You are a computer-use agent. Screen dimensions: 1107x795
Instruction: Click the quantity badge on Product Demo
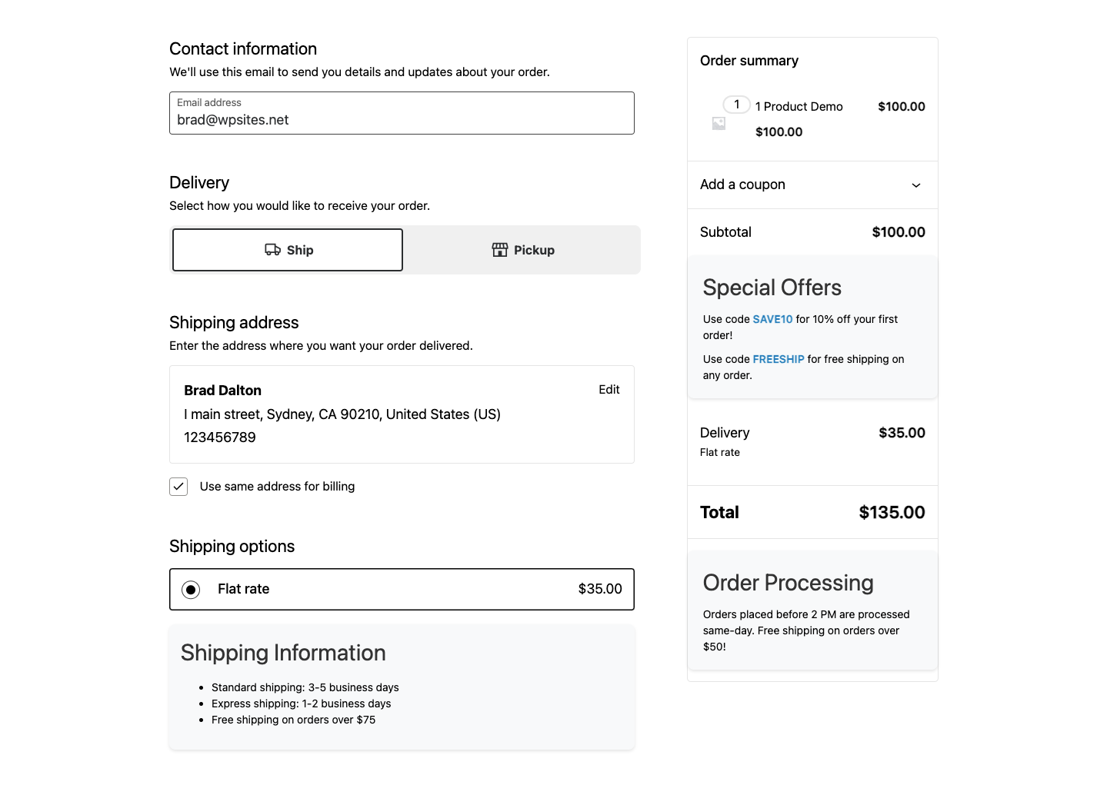pyautogui.click(x=736, y=105)
